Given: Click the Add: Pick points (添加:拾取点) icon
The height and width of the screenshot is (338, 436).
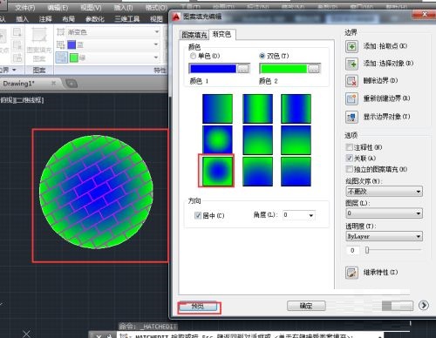Looking at the screenshot, I should (x=351, y=46).
